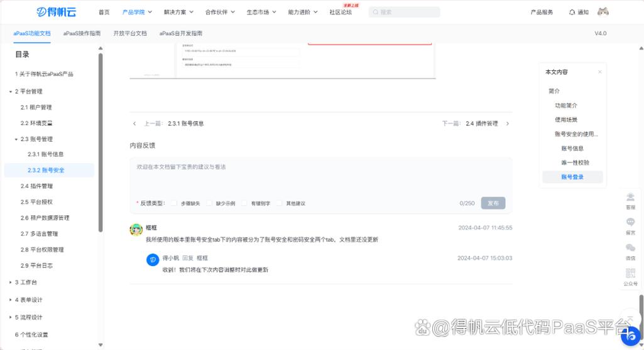
Task: Go to 首页 in top navigation
Action: 104,13
